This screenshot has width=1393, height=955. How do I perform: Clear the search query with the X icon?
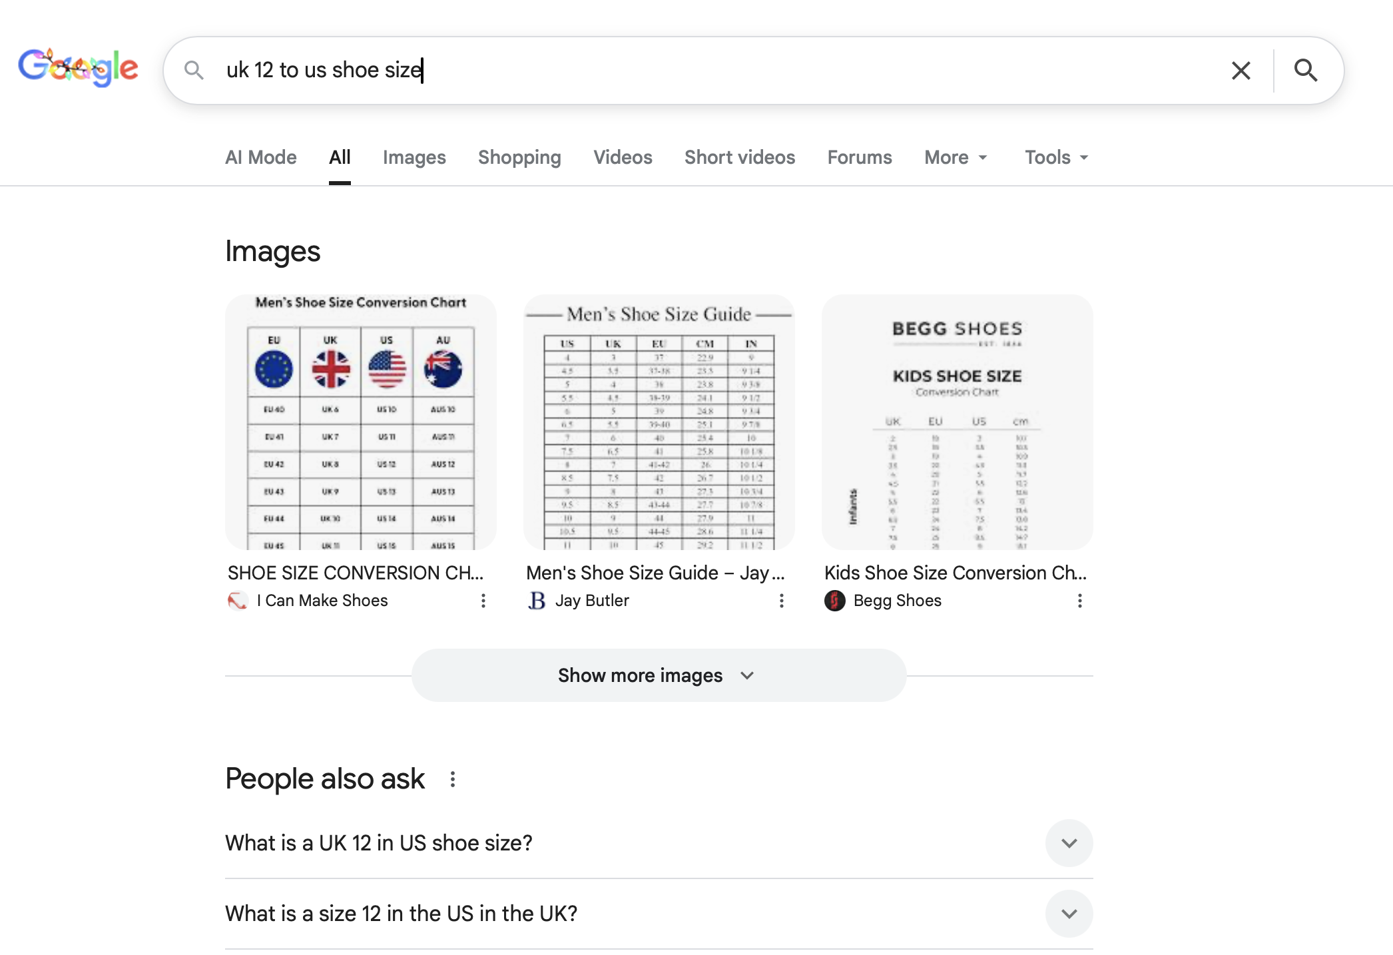1241,71
